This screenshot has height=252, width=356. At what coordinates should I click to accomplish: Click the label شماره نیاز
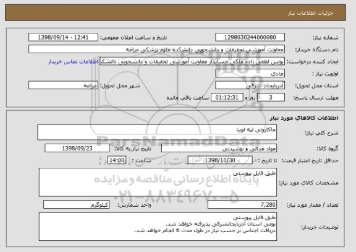(326, 38)
